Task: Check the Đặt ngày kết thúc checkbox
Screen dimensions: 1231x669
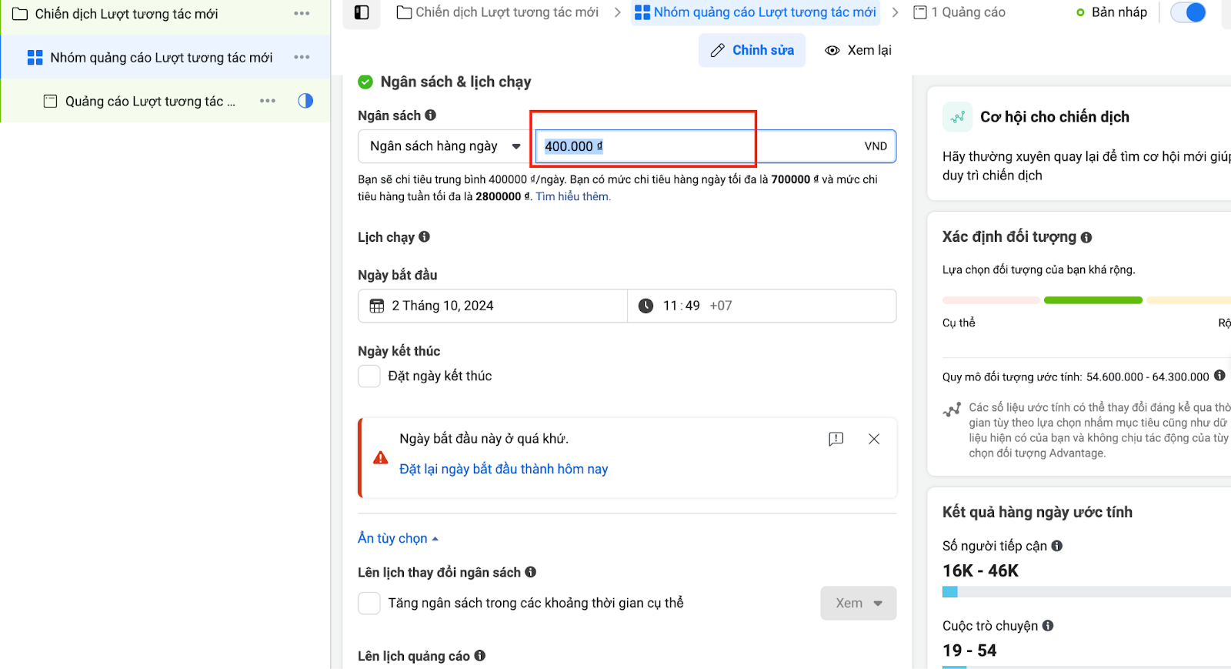Action: click(369, 376)
